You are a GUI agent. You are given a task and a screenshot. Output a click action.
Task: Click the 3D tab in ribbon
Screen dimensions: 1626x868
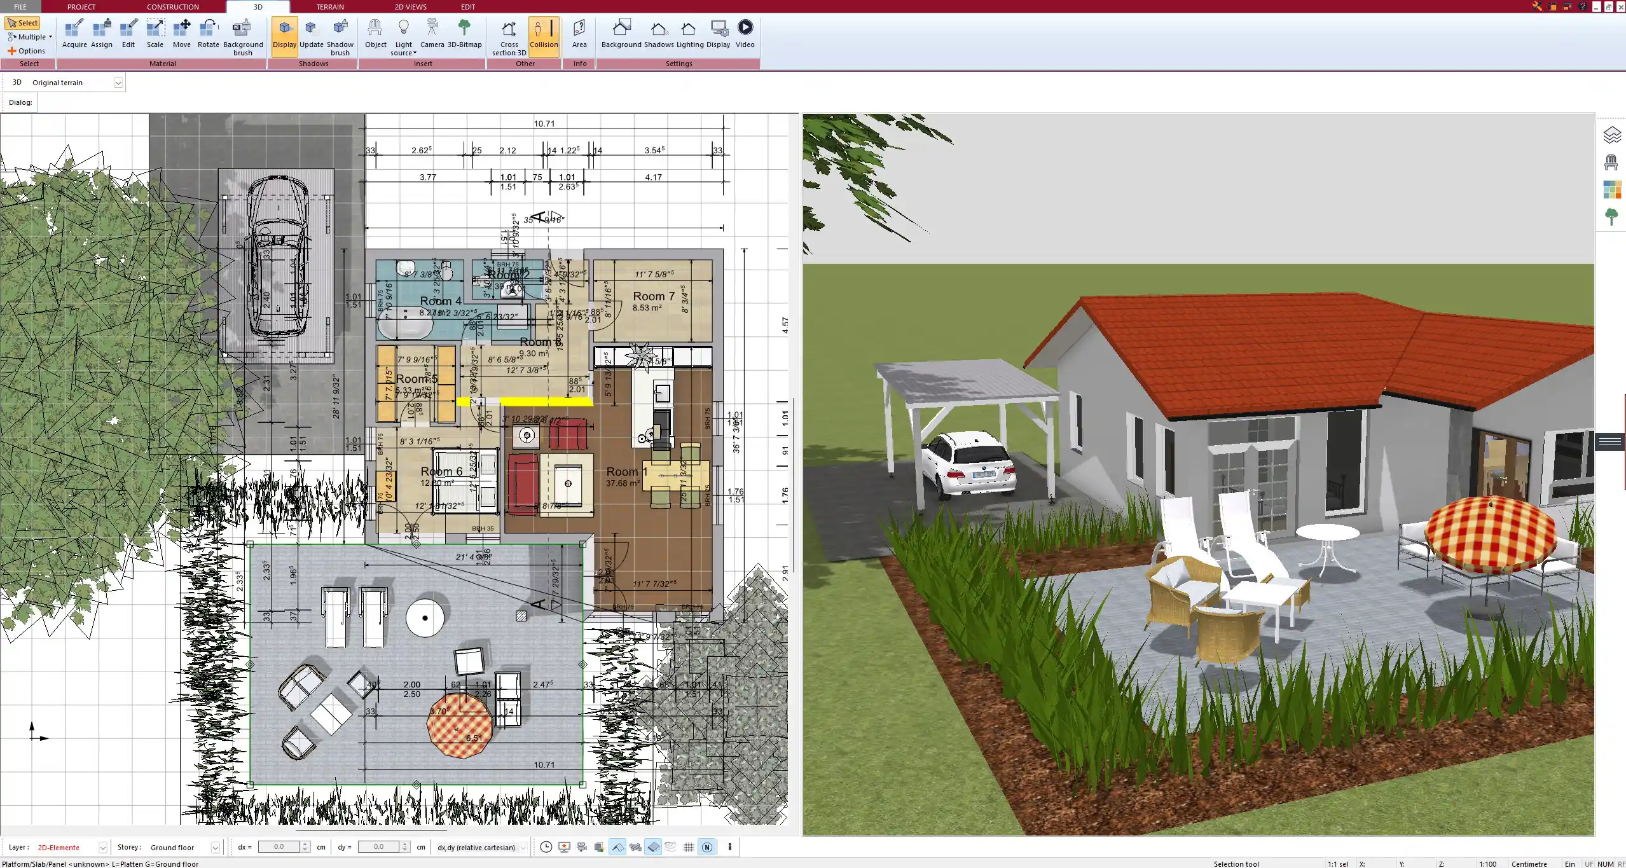[258, 7]
